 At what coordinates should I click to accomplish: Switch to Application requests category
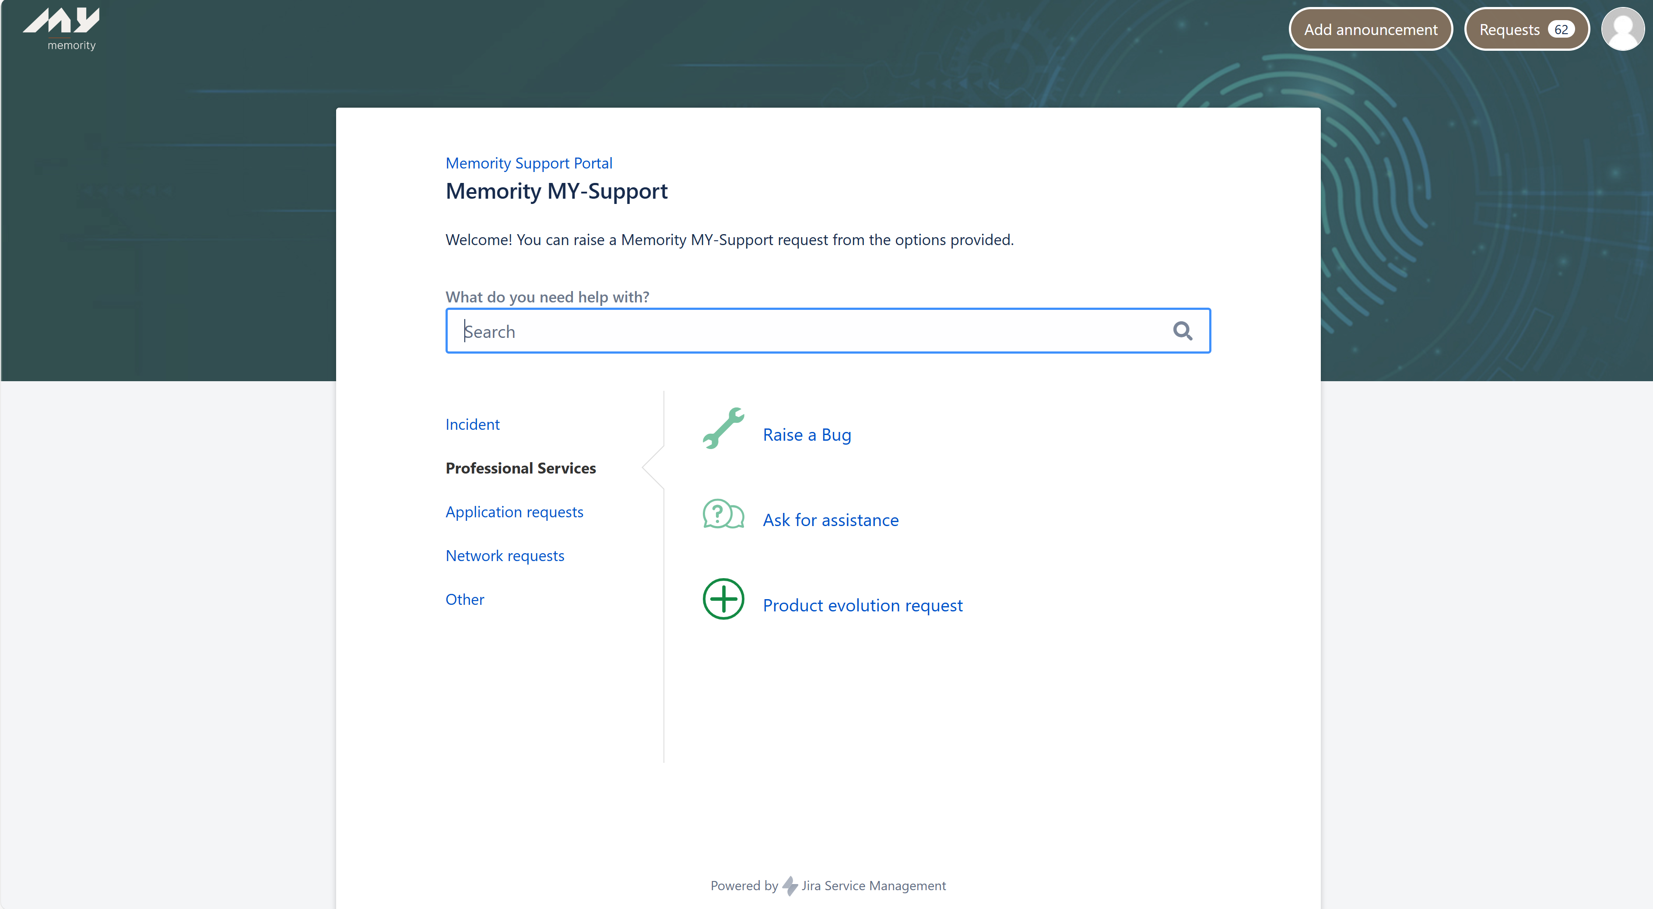click(514, 512)
